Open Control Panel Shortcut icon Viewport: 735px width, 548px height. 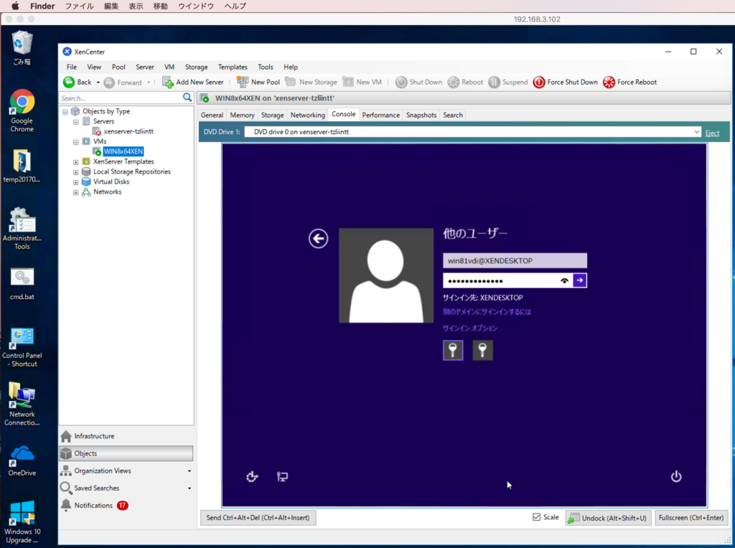click(x=22, y=348)
